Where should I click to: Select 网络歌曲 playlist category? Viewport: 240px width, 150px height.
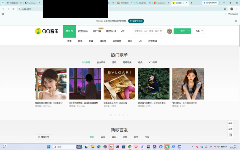127,62
